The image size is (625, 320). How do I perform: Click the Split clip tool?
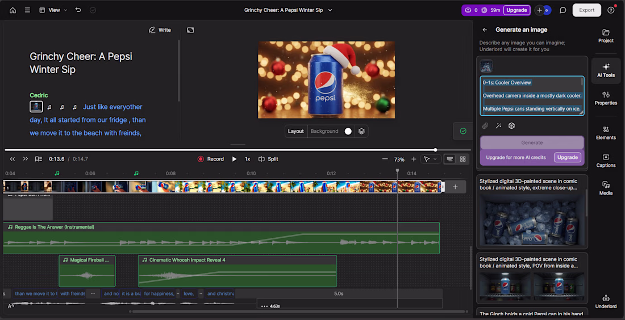click(x=268, y=159)
